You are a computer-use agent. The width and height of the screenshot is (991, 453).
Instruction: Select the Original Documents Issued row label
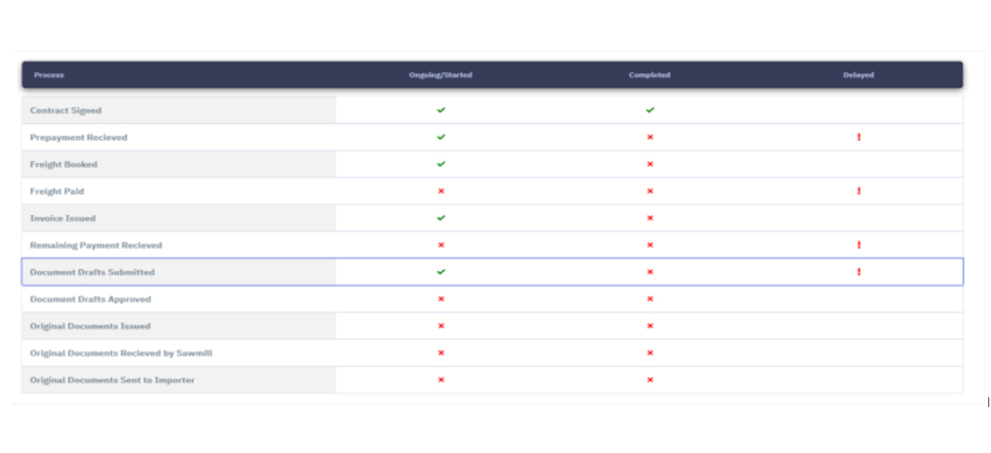point(90,326)
